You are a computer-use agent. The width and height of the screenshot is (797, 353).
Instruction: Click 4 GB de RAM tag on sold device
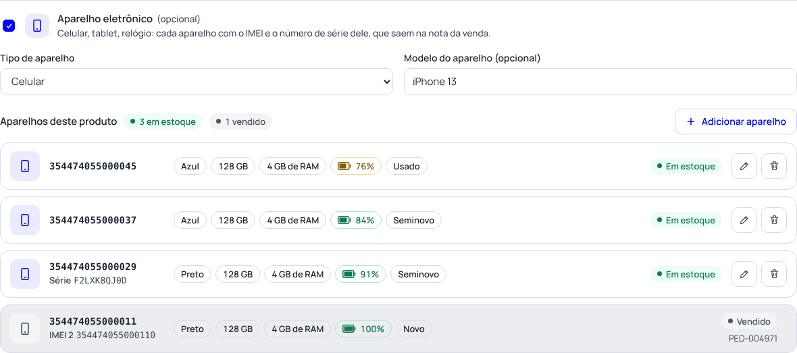[297, 329]
